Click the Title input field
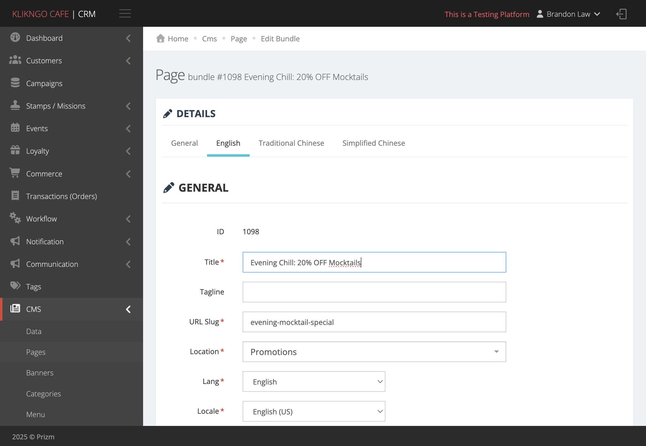Viewport: 646px width, 446px height. pos(374,262)
